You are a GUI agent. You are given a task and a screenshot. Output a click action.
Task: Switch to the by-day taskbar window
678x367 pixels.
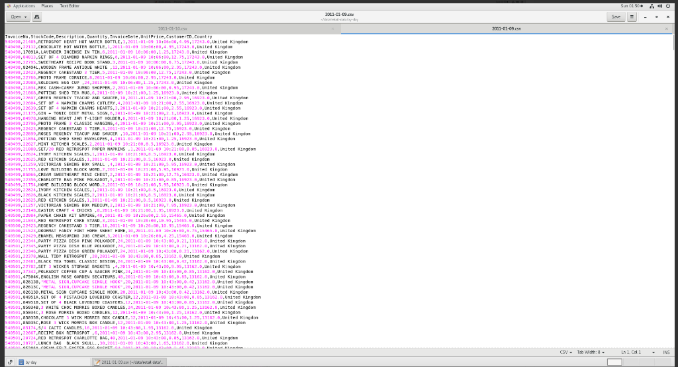coord(53,362)
